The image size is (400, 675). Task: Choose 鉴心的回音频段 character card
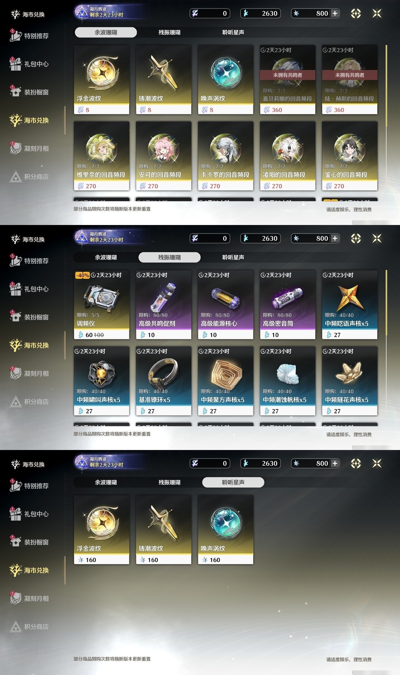(350, 156)
